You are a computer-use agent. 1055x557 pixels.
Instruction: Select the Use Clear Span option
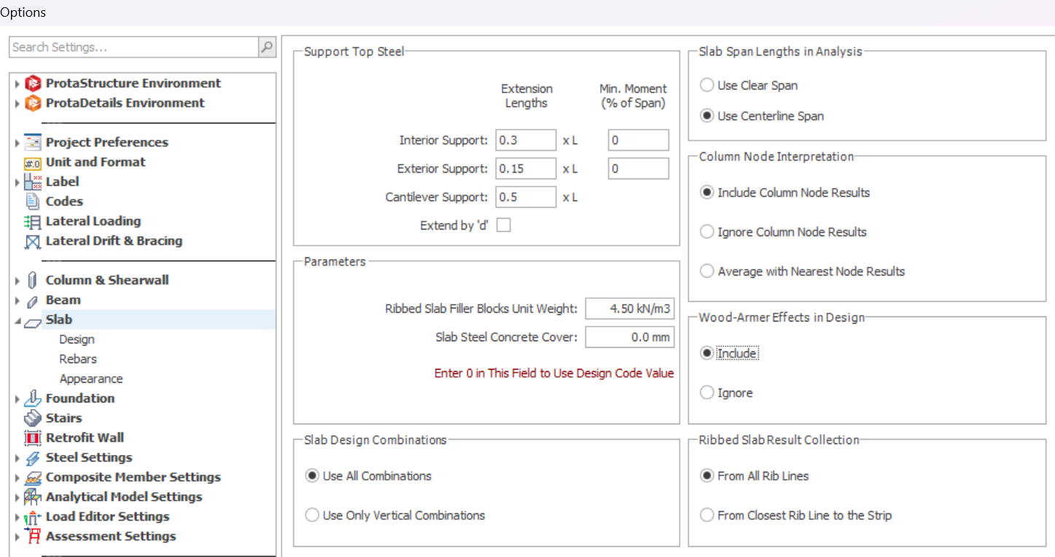pyautogui.click(x=706, y=85)
